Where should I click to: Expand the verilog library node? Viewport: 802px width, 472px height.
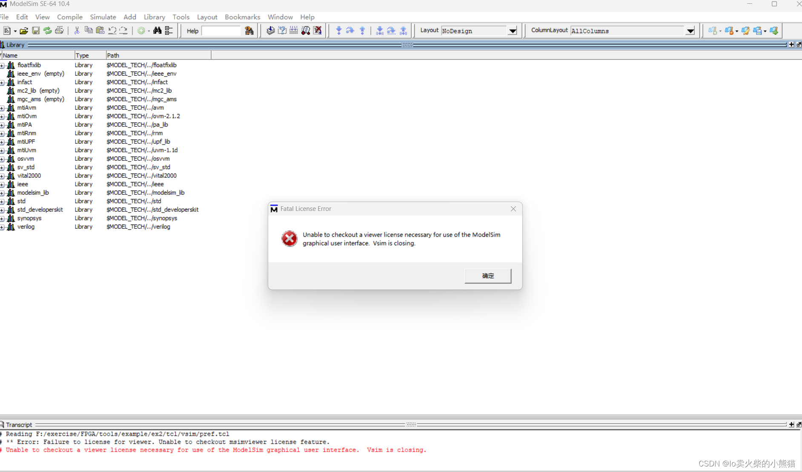click(2, 227)
